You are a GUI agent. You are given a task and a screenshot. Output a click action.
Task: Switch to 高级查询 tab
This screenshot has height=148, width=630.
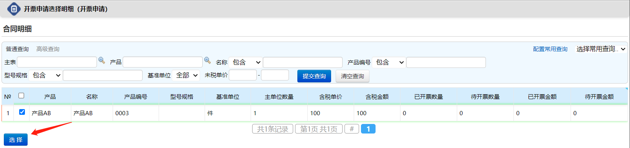tap(48, 49)
